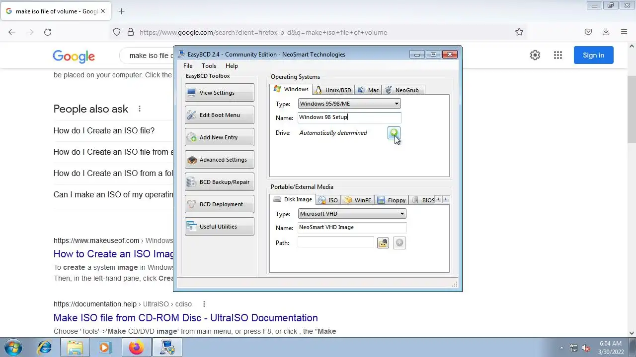
Task: Open Windows Media Player from taskbar
Action: tap(104, 348)
